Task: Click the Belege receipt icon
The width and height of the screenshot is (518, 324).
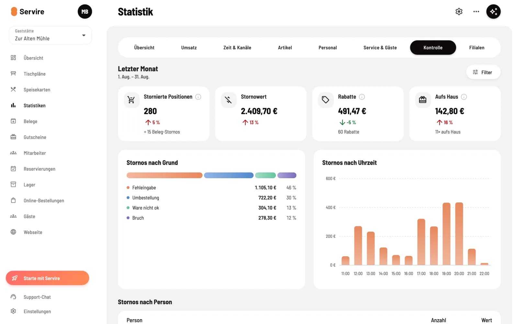Action: pyautogui.click(x=13, y=121)
